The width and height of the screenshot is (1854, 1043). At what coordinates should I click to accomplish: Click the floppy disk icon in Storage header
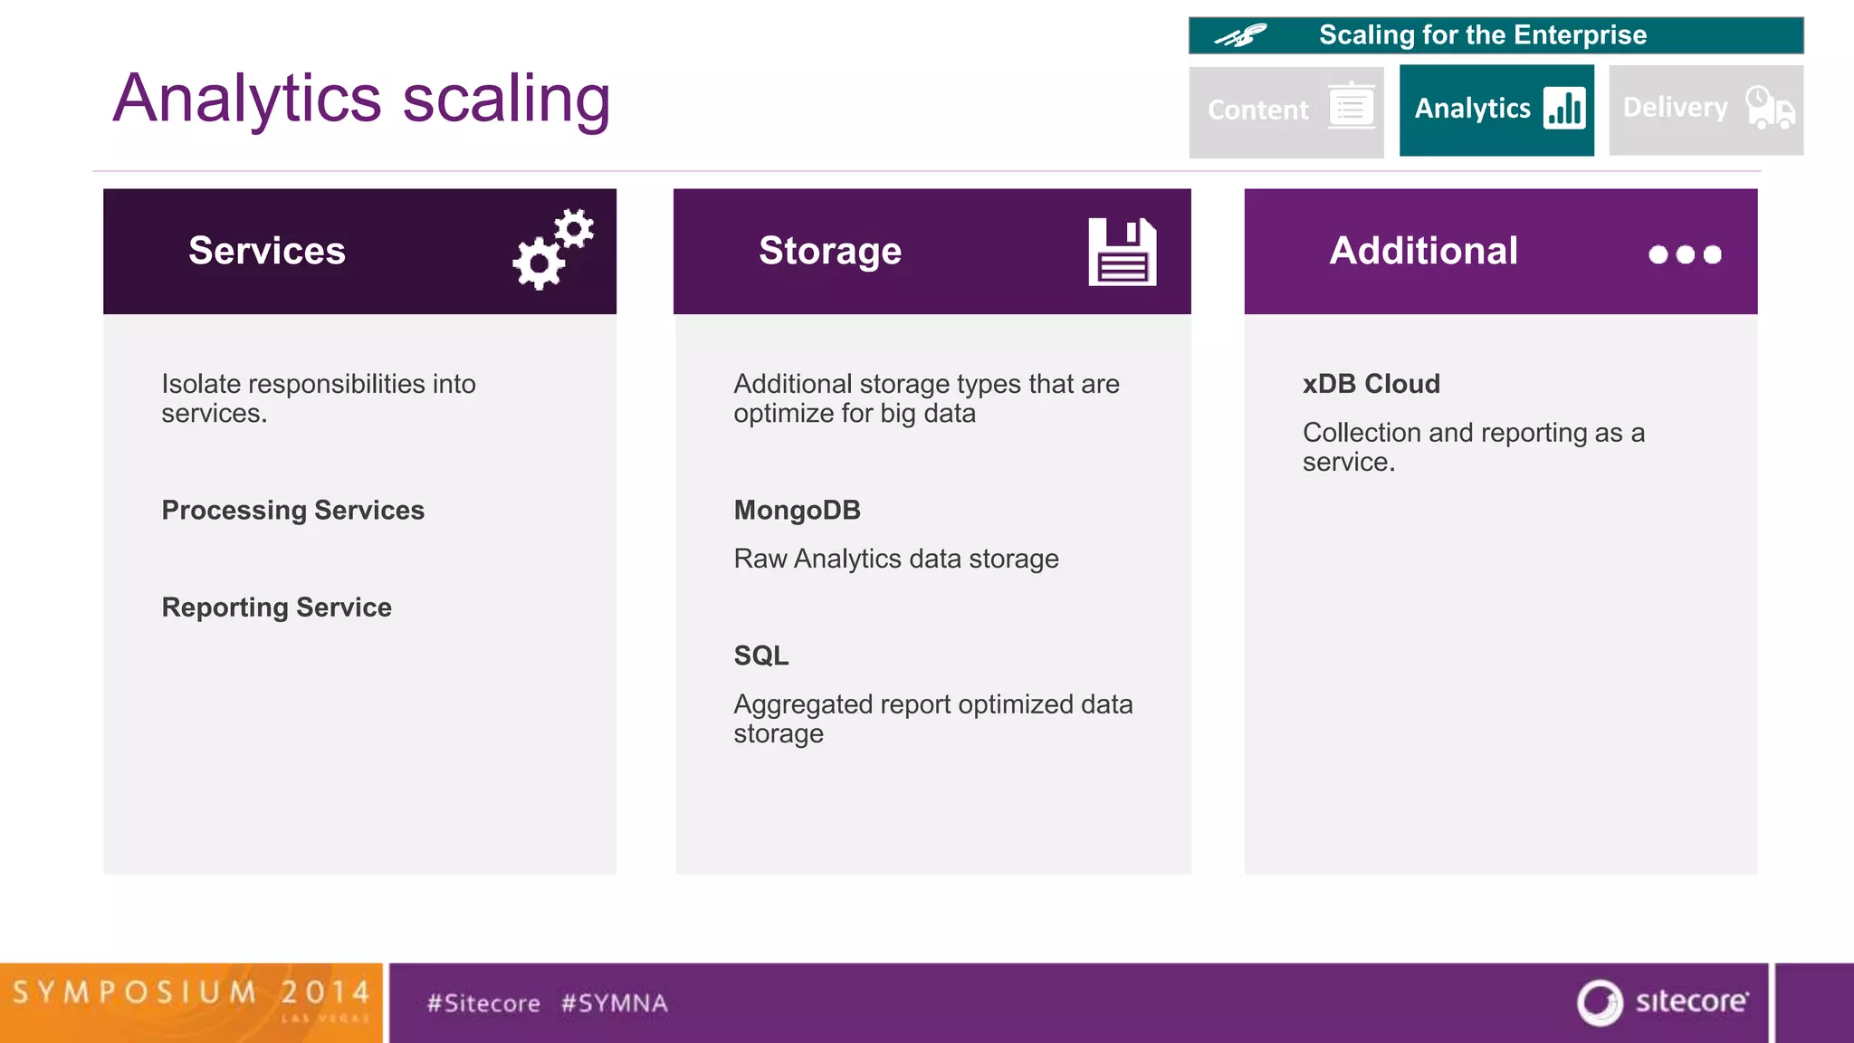tap(1123, 252)
